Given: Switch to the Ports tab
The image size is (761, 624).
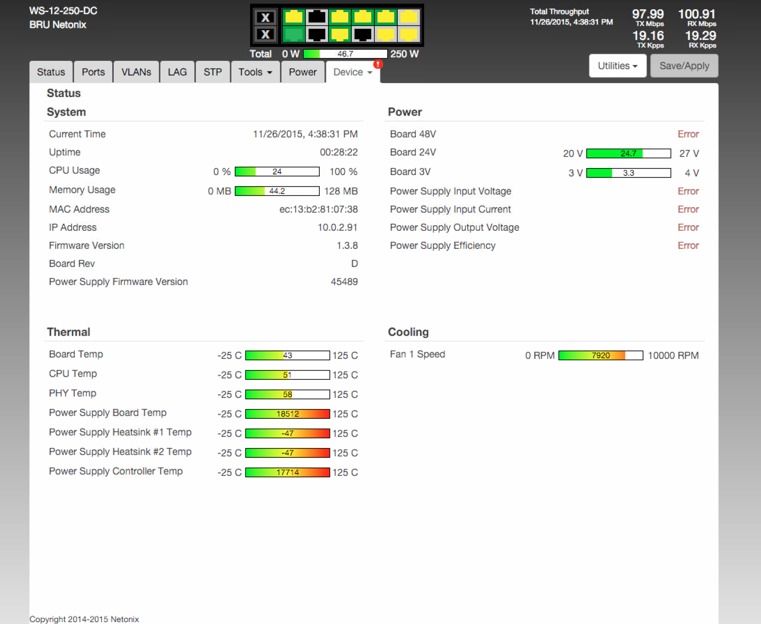Looking at the screenshot, I should [93, 72].
